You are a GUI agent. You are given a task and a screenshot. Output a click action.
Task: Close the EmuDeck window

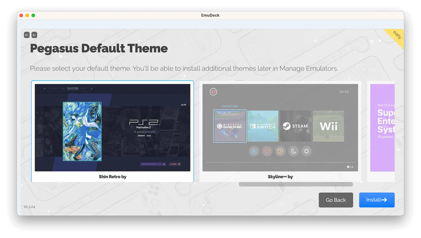[x=21, y=15]
